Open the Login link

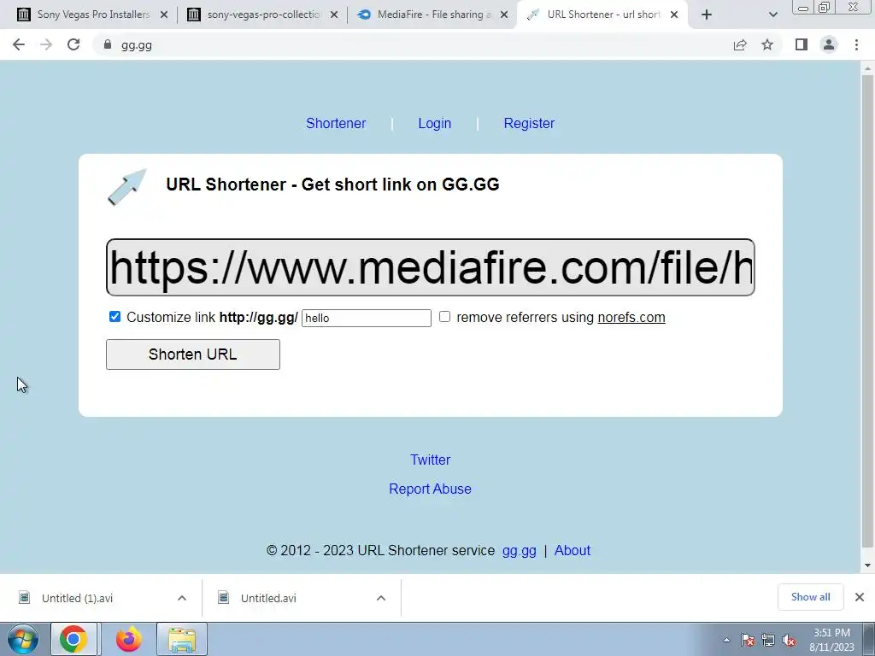pyautogui.click(x=434, y=123)
